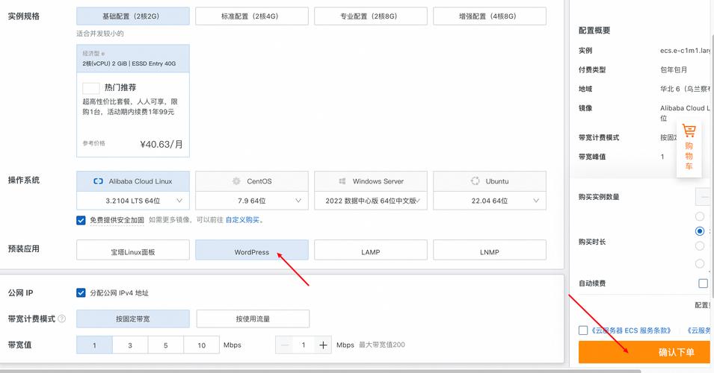Select 宝塔Linux面板 preinstalled app
This screenshot has height=373, width=714.
point(133,251)
